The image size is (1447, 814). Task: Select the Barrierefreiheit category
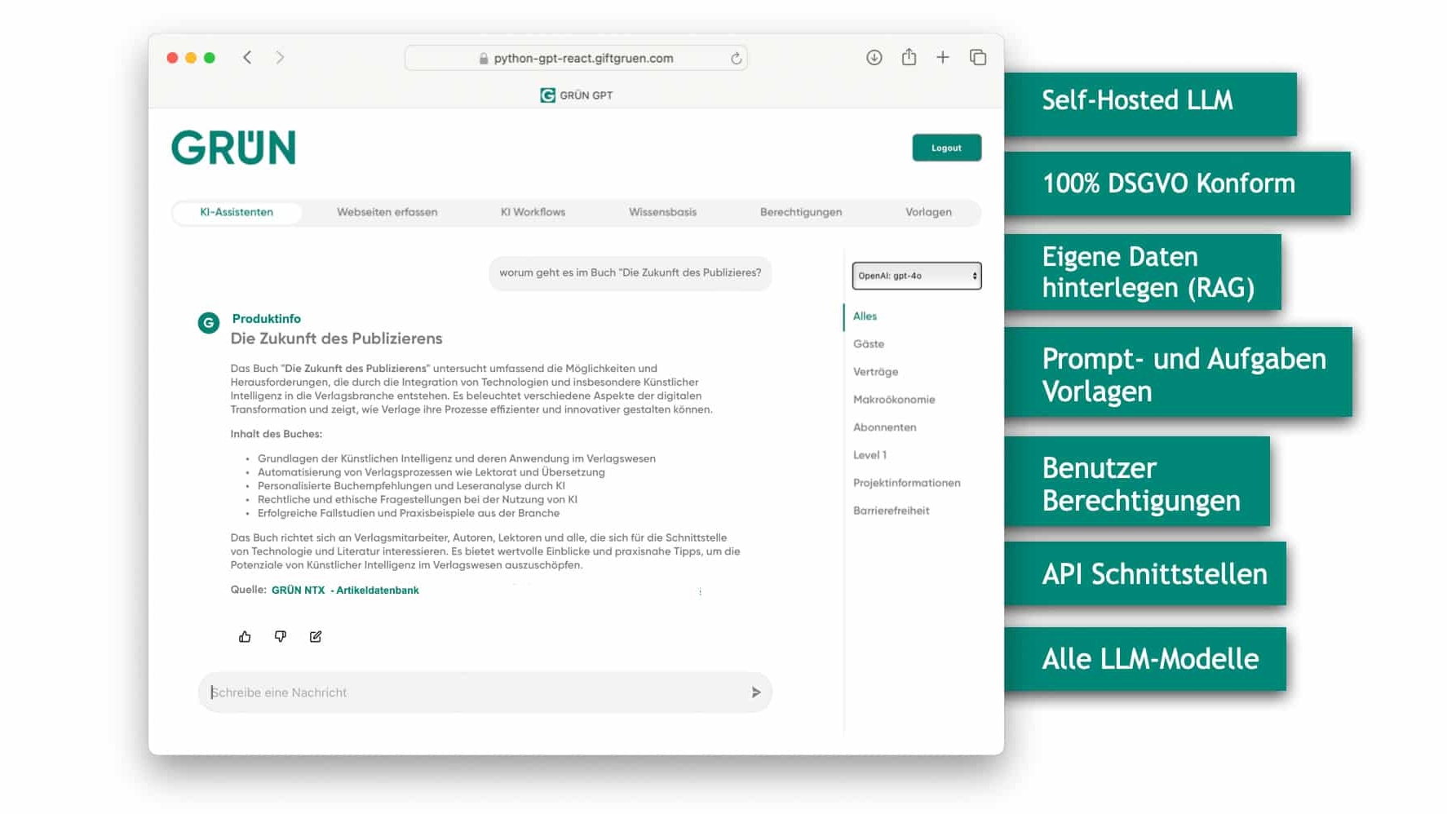(891, 511)
